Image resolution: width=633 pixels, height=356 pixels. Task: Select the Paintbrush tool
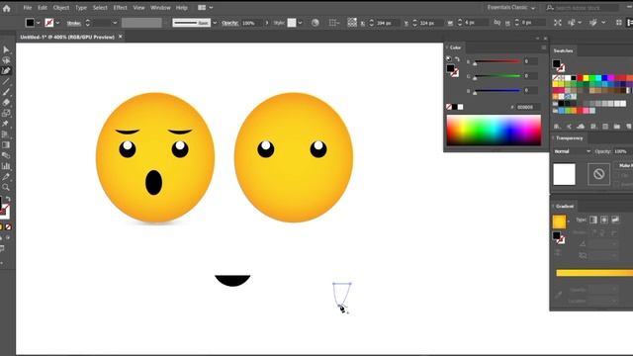[x=6, y=92]
